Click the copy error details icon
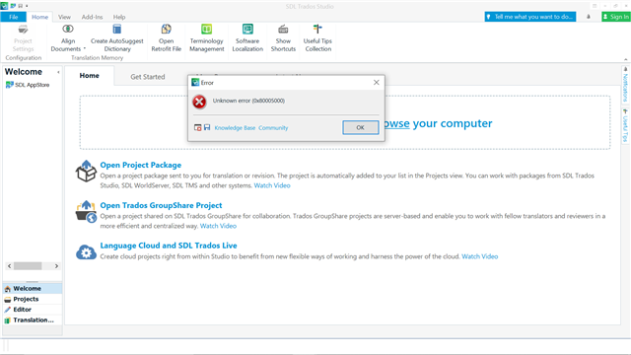The height and width of the screenshot is (355, 631). [x=197, y=127]
